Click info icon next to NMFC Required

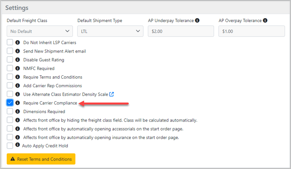[18, 68]
